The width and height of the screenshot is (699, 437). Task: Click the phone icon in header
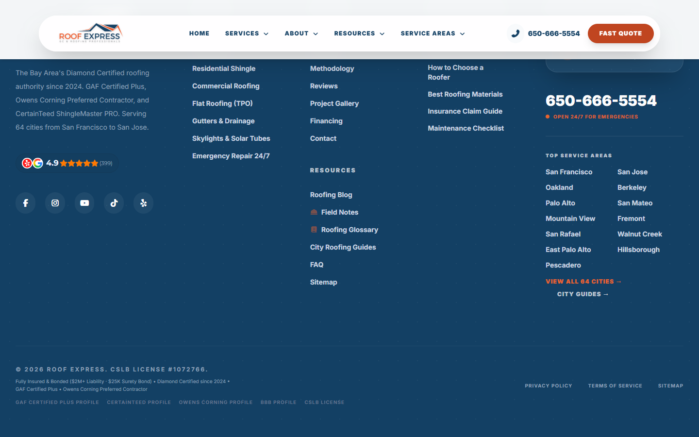516,34
